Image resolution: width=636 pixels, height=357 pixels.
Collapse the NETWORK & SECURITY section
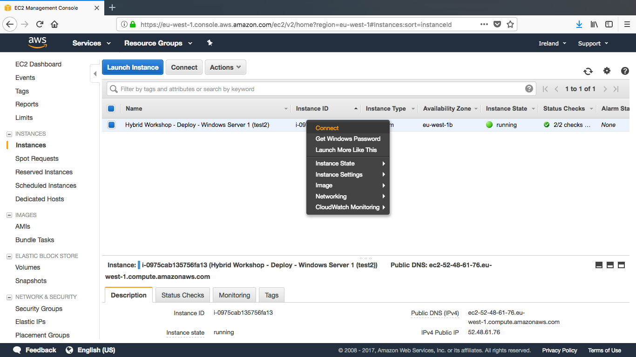(9, 297)
